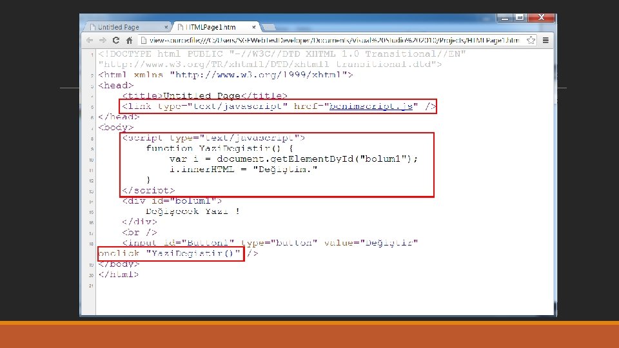Click the closing </script> tag line
The image size is (619, 348).
click(148, 190)
